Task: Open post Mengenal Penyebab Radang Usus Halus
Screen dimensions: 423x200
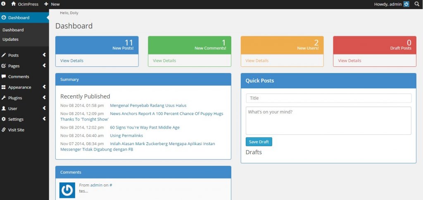Action: click(148, 106)
